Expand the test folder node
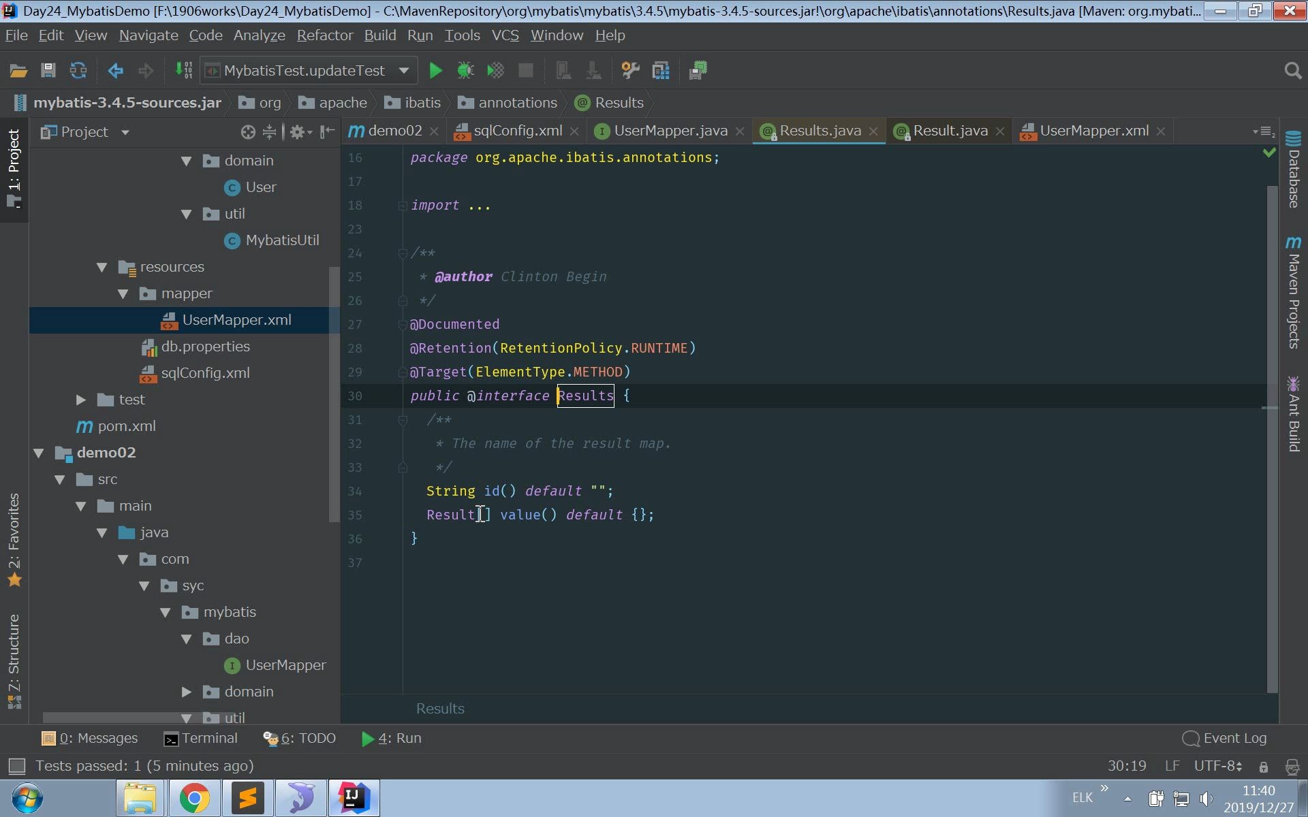 81,400
